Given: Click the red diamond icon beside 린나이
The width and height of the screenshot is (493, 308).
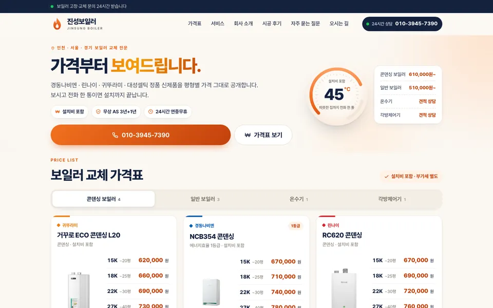Looking at the screenshot, I should coord(324,225).
